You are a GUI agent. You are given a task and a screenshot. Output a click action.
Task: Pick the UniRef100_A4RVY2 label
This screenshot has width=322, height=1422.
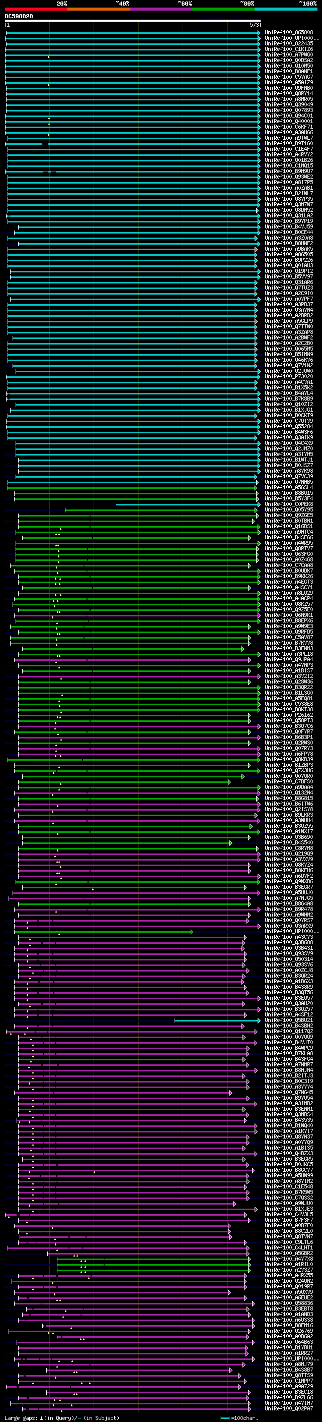(288, 154)
